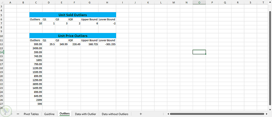Add a new sheet with plus icon
This screenshot has height=117, width=272.
(x=141, y=114)
